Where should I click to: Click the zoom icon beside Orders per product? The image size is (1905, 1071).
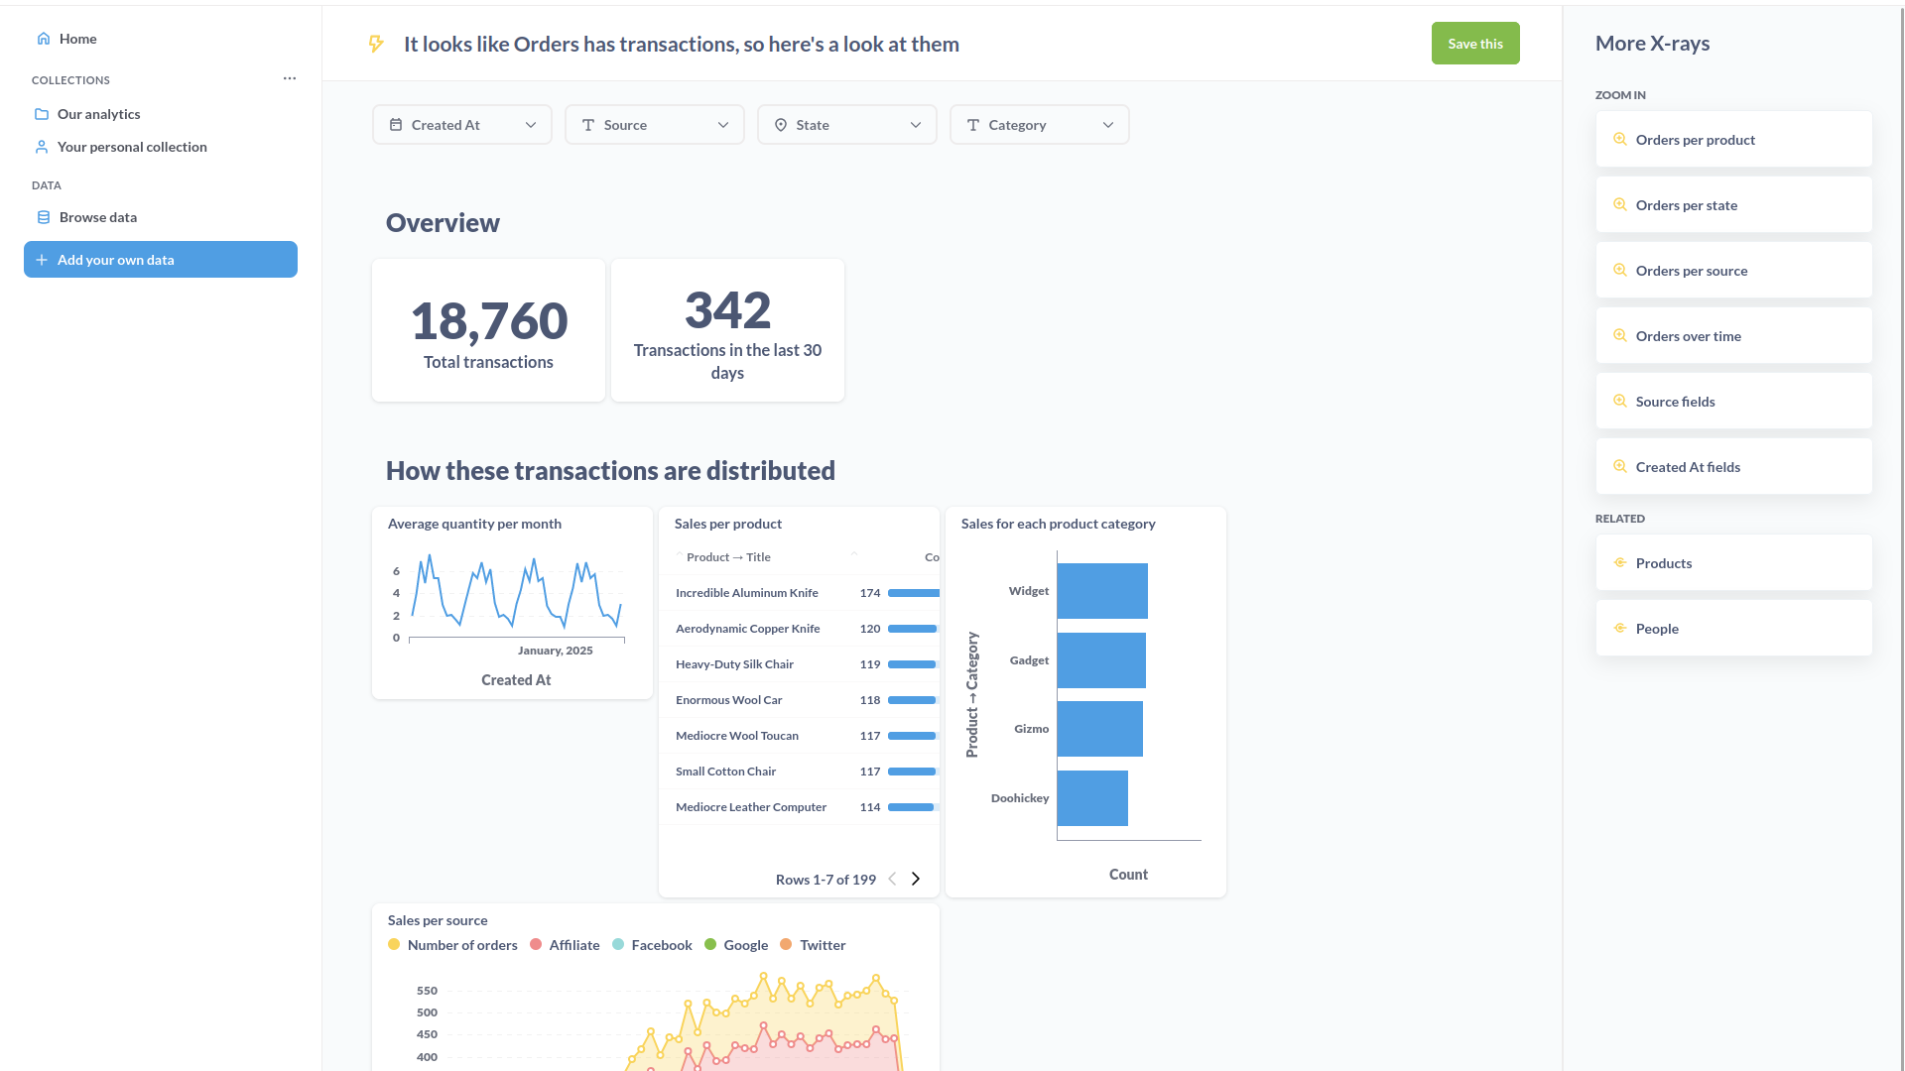coord(1620,140)
